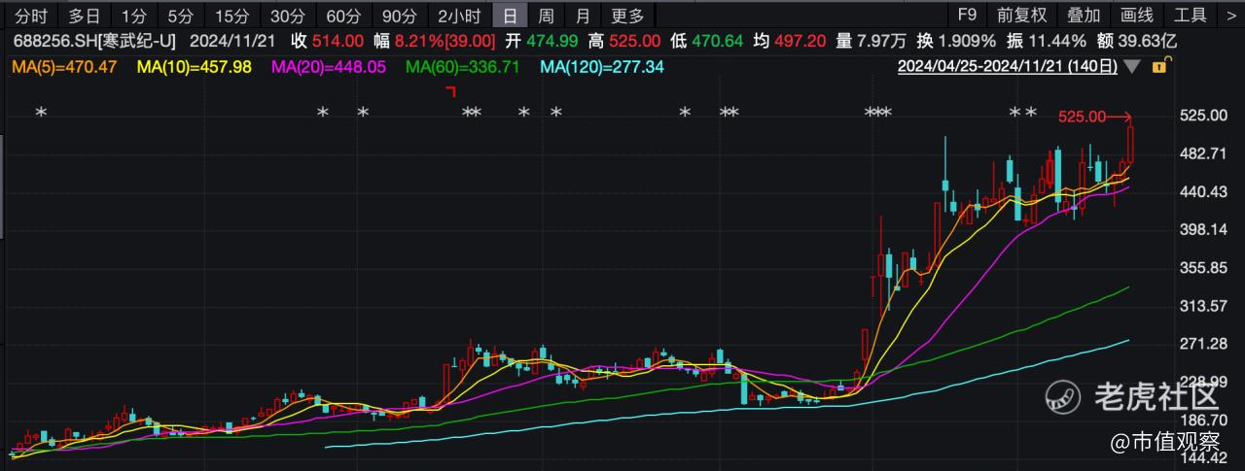Viewport: 1245px width, 471px height.
Task: Click the MA(10)=457.98 indicator label
Action: (195, 67)
